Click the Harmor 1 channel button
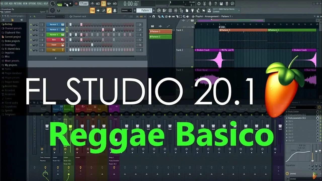The height and width of the screenshot is (181, 322). tap(55, 25)
